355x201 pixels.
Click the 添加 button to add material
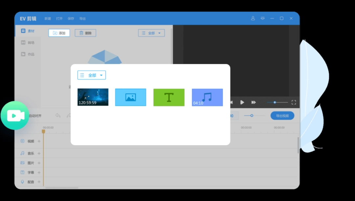[x=59, y=33]
